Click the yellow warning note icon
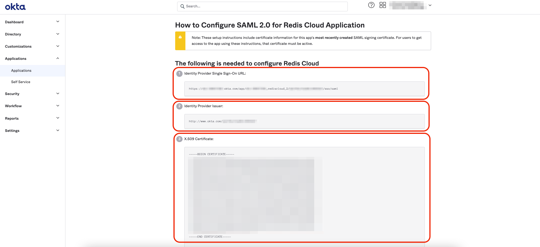The image size is (540, 247). 180,37
